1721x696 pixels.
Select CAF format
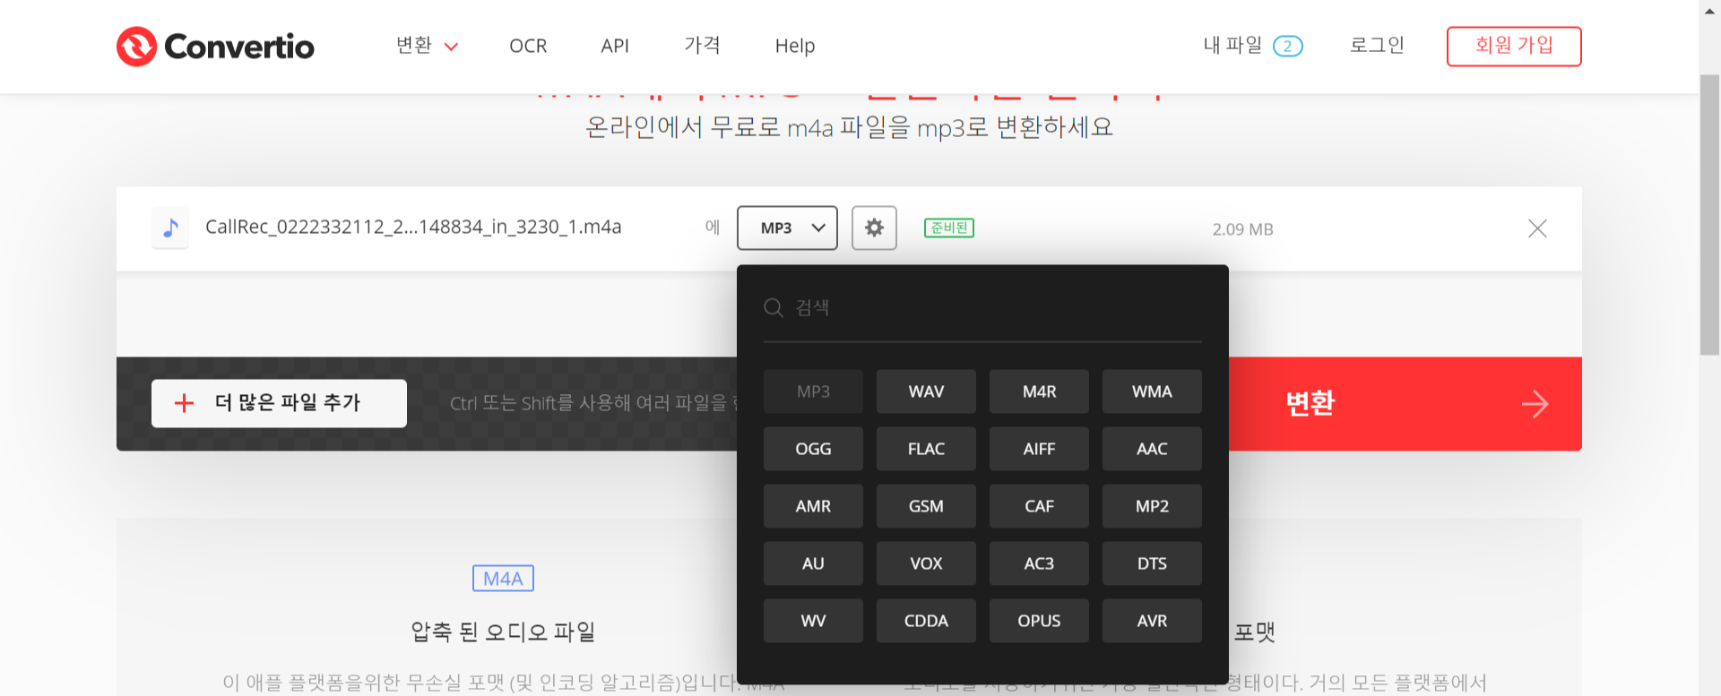(x=1039, y=506)
